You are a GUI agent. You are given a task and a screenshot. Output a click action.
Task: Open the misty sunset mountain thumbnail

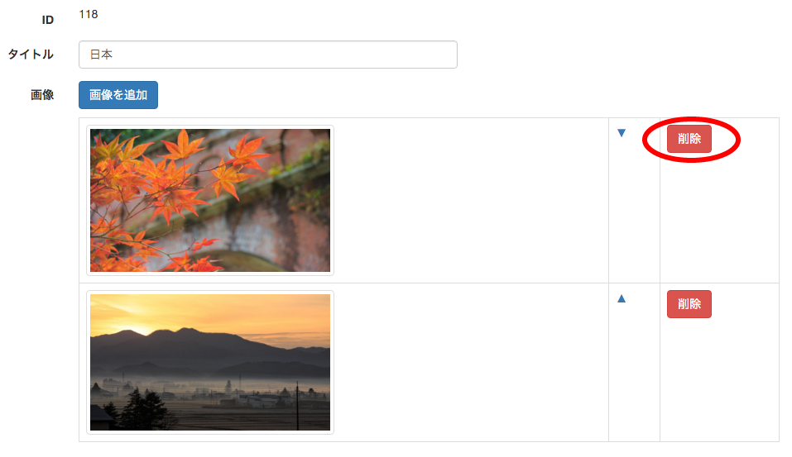tap(210, 362)
